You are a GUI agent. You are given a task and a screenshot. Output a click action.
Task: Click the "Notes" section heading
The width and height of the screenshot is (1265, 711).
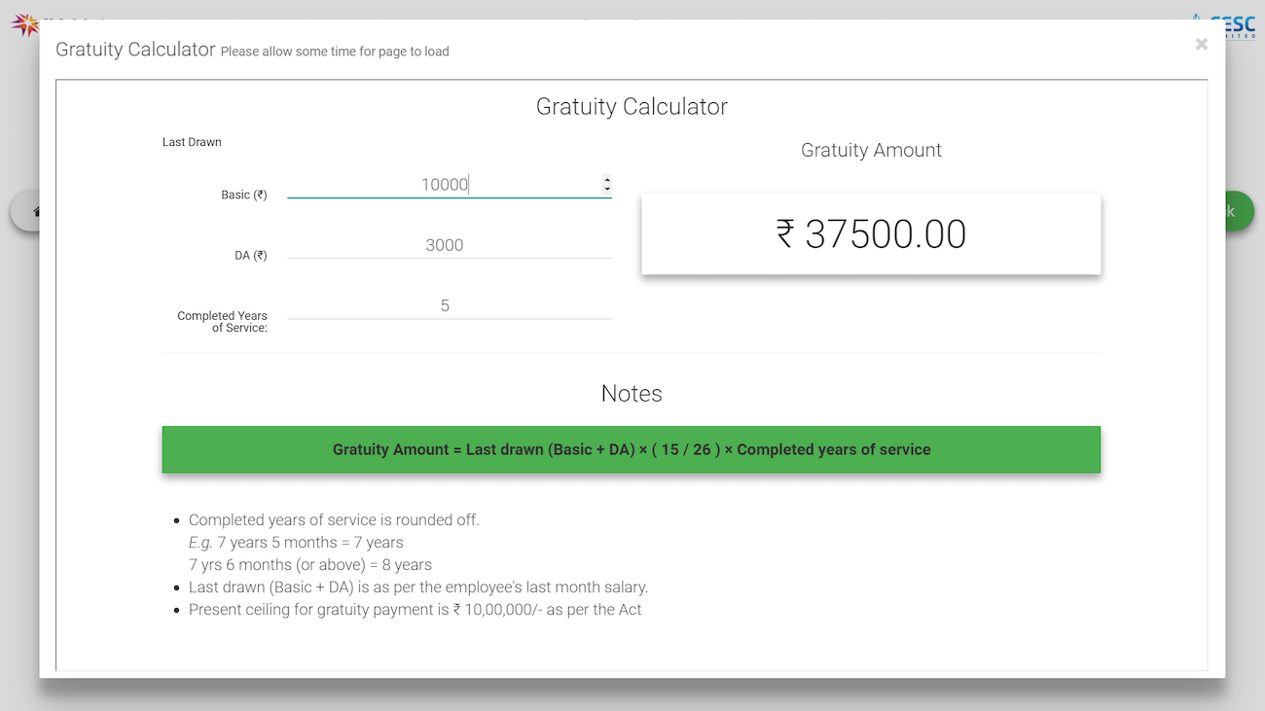(632, 394)
